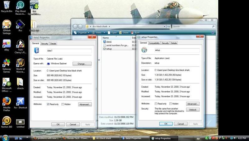
Task: Toggle Read-only checkbox in data1 Properties
Action: click(x=48, y=104)
